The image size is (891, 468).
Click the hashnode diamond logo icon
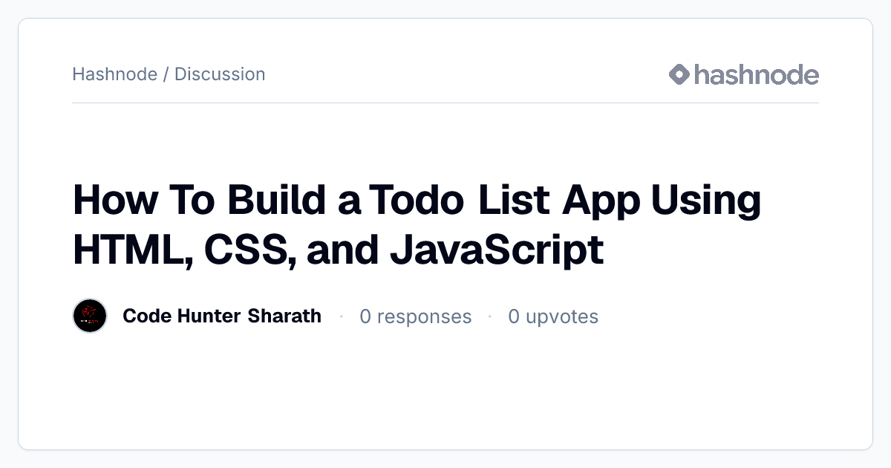click(679, 74)
